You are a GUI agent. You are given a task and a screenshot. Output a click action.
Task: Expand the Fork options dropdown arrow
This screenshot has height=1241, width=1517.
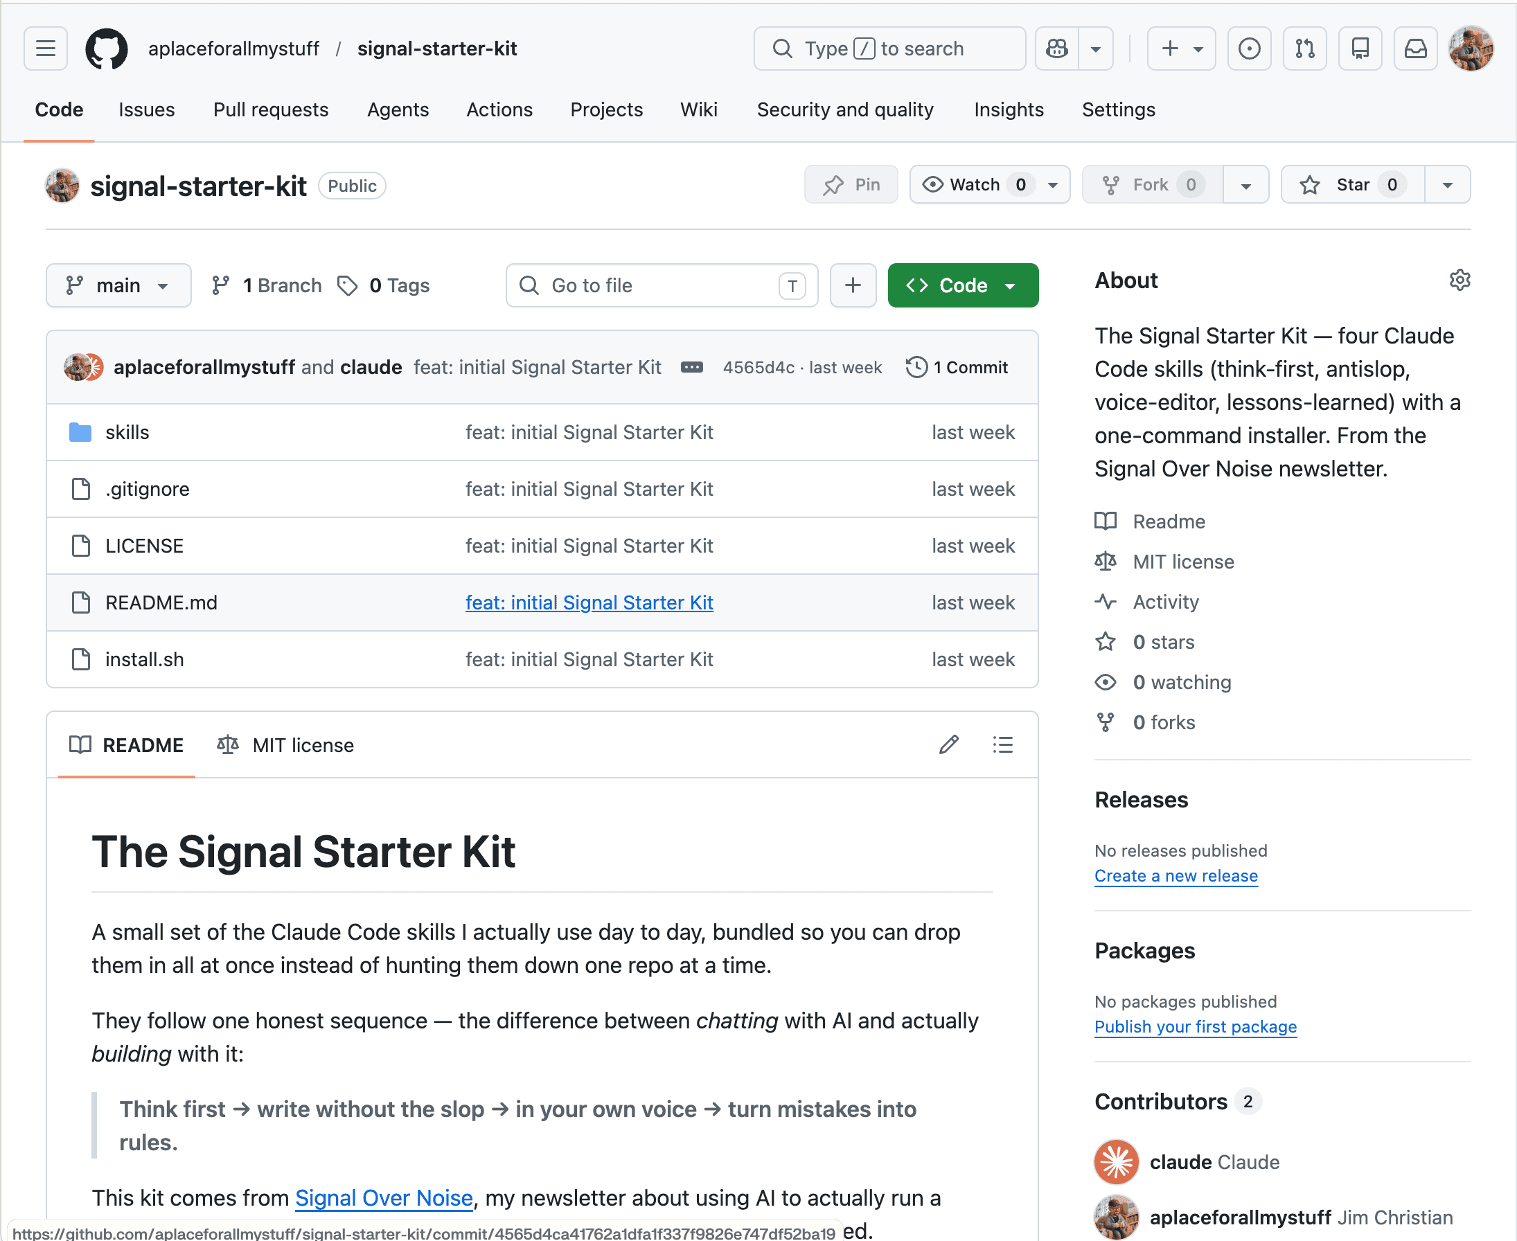[1246, 185]
